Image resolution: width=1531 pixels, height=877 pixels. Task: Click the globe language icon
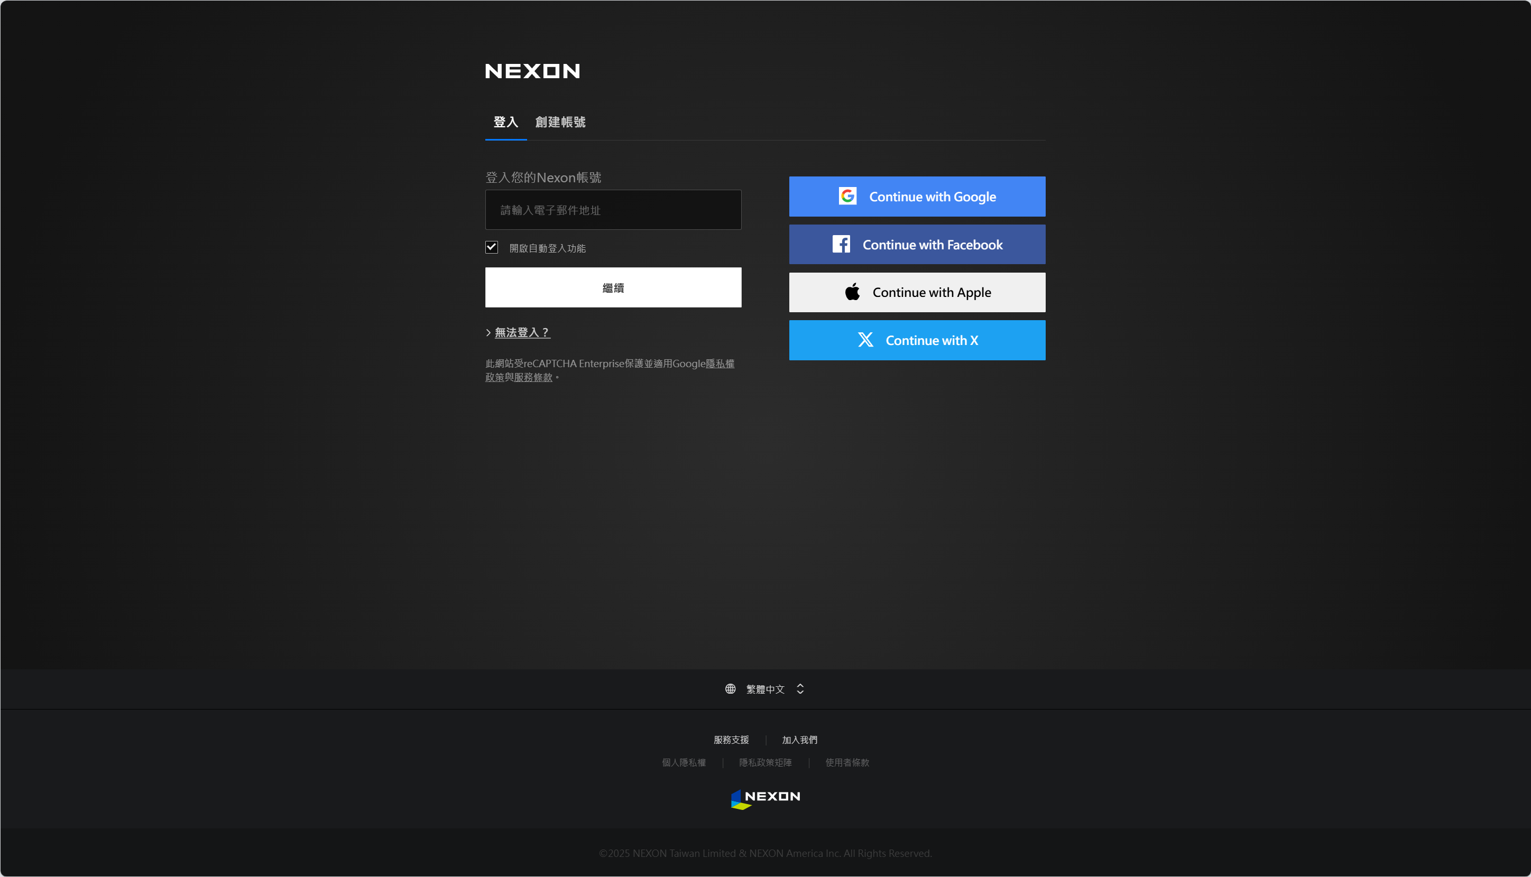tap(730, 689)
